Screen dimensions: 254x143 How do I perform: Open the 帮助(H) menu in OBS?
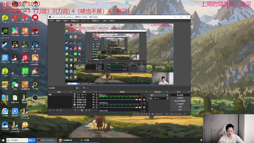(112, 21)
